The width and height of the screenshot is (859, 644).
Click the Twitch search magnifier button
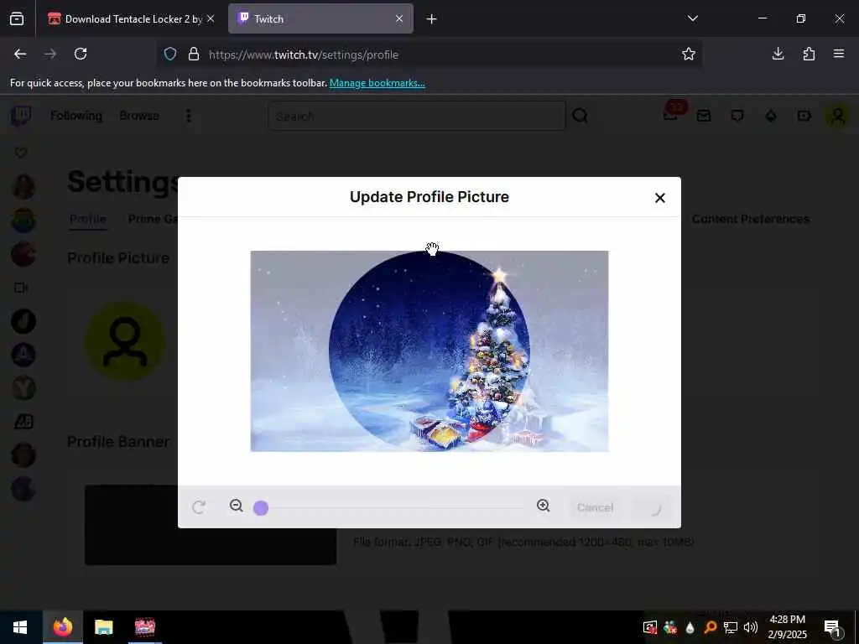[580, 116]
